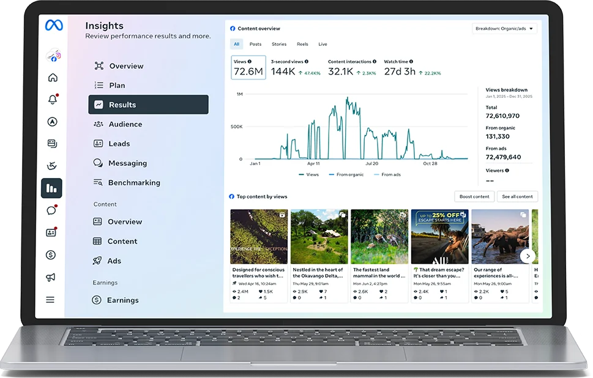593x378 pixels.
Task: Switch to the Live tab
Action: [x=323, y=44]
